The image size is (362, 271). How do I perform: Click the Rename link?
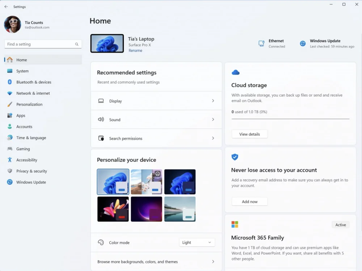point(135,50)
